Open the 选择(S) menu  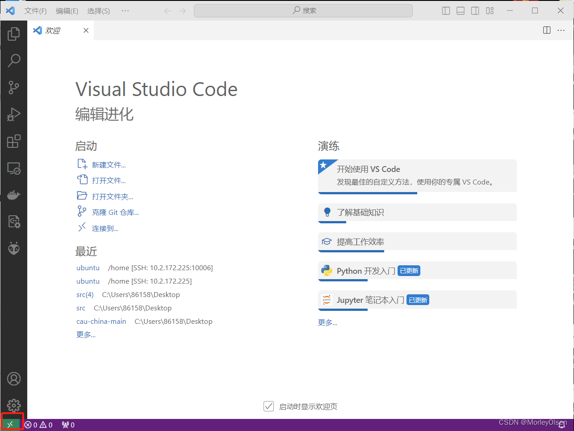click(98, 11)
